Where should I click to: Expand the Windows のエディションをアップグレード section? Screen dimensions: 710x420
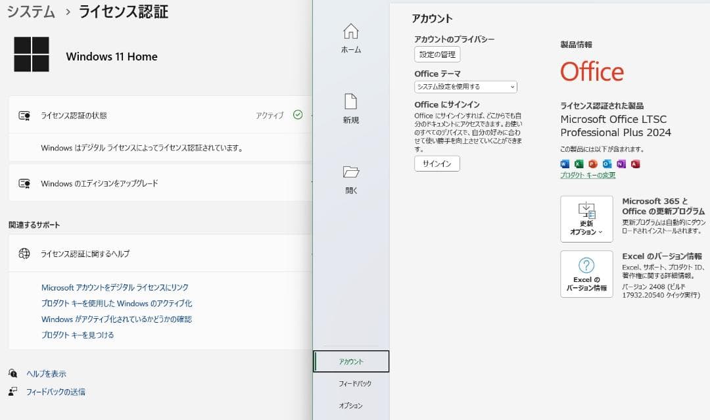[158, 183]
